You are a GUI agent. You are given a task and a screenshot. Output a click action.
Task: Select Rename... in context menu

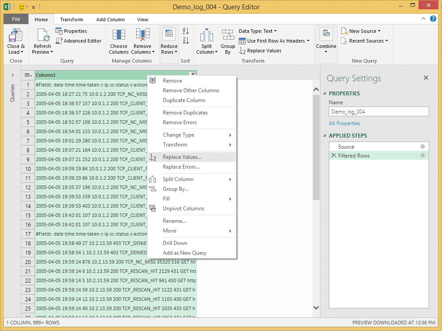click(192, 221)
